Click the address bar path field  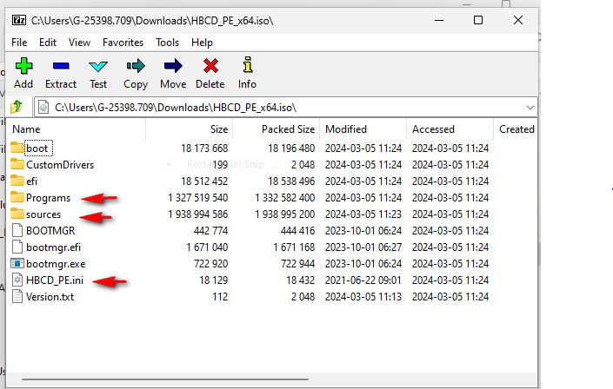[285, 108]
